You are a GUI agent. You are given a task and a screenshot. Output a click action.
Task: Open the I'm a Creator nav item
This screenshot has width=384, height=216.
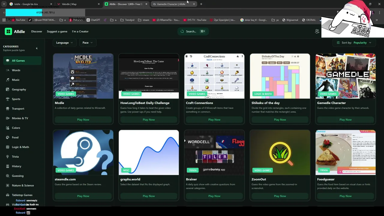coord(80,31)
